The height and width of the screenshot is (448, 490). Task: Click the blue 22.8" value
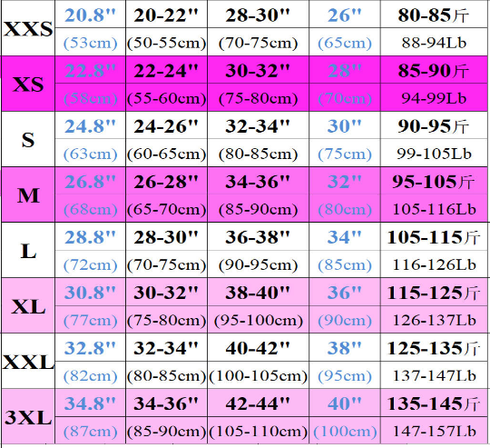90,70
